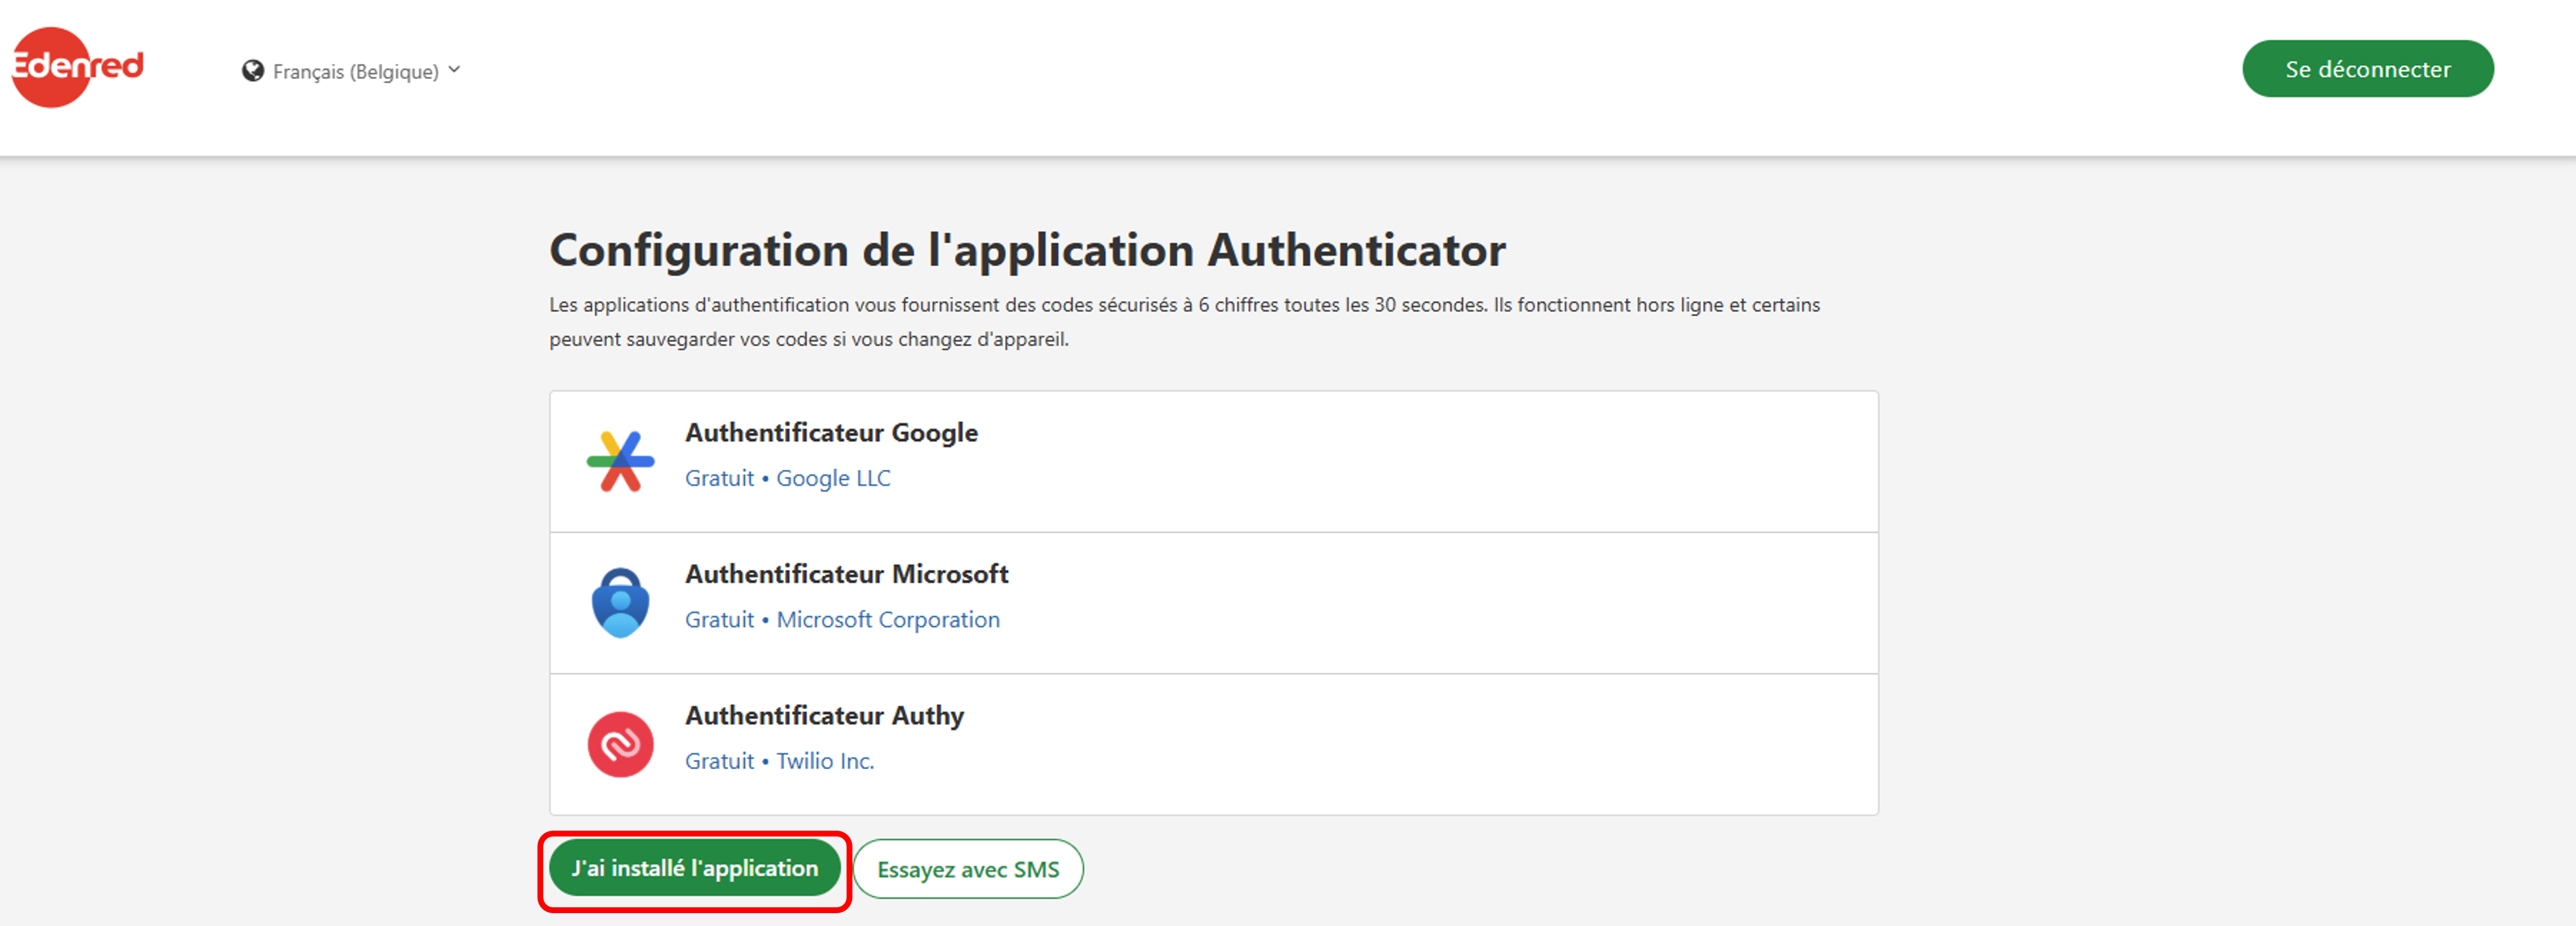Click the Configuration de l'application Authenticator heading
Screen dimensions: 2576x926
pos(1027,250)
